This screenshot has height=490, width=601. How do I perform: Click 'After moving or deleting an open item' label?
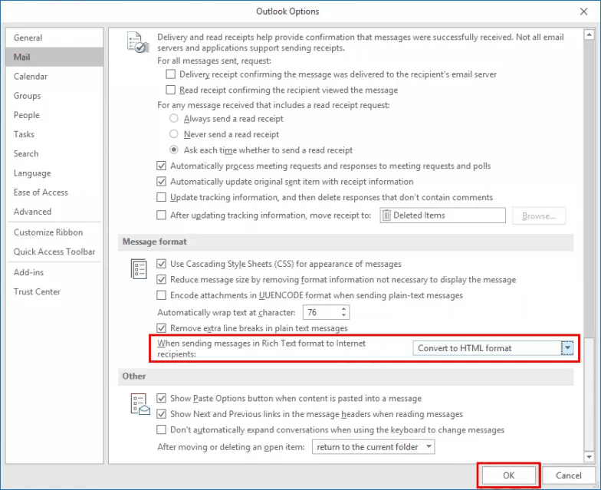pyautogui.click(x=231, y=447)
